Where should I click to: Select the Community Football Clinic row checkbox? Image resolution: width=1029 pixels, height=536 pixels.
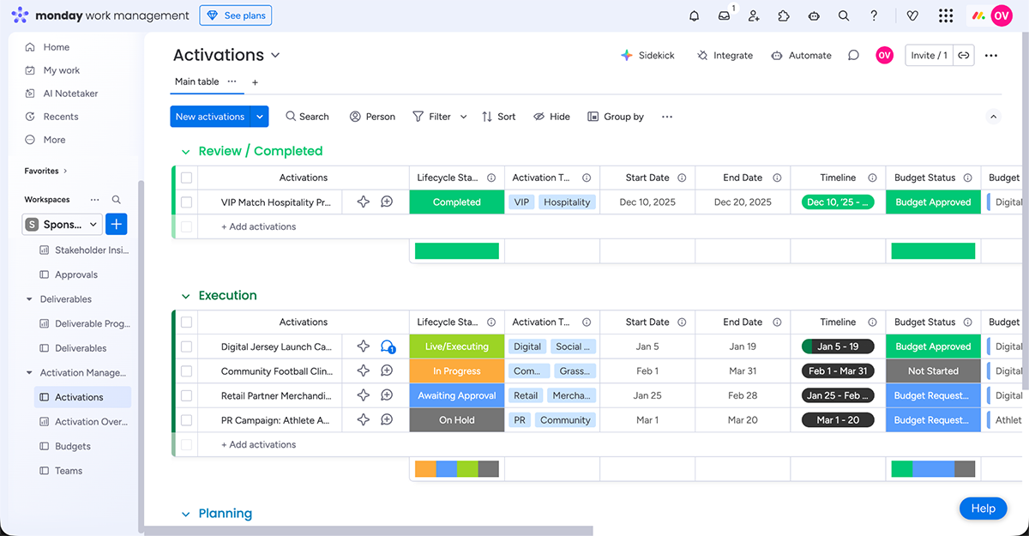(x=186, y=371)
